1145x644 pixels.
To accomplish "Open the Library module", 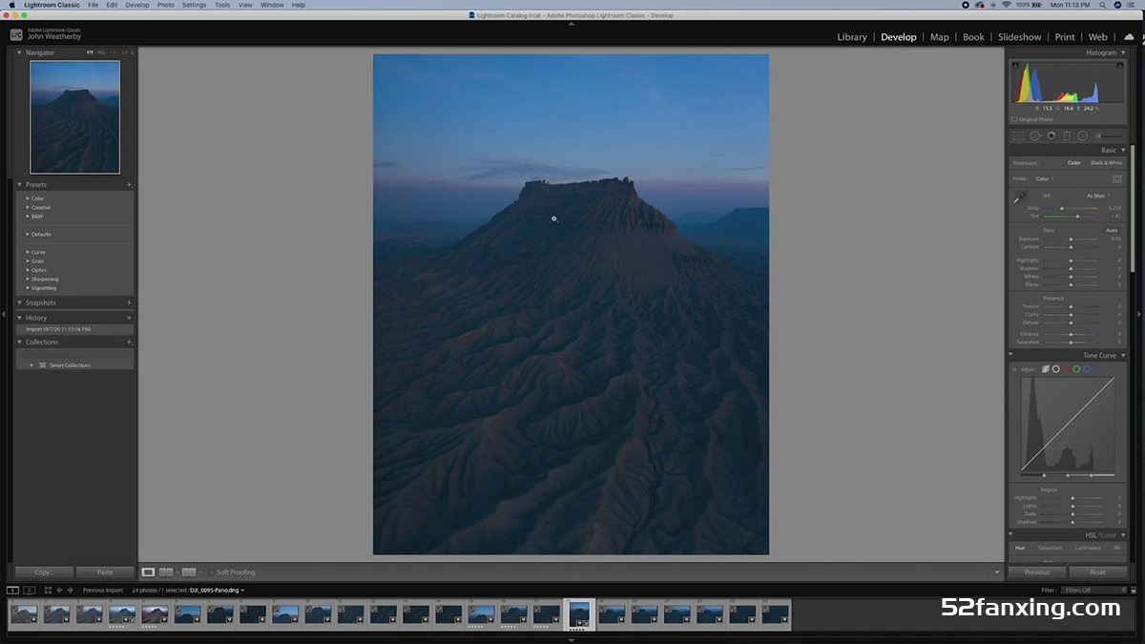I will [852, 37].
